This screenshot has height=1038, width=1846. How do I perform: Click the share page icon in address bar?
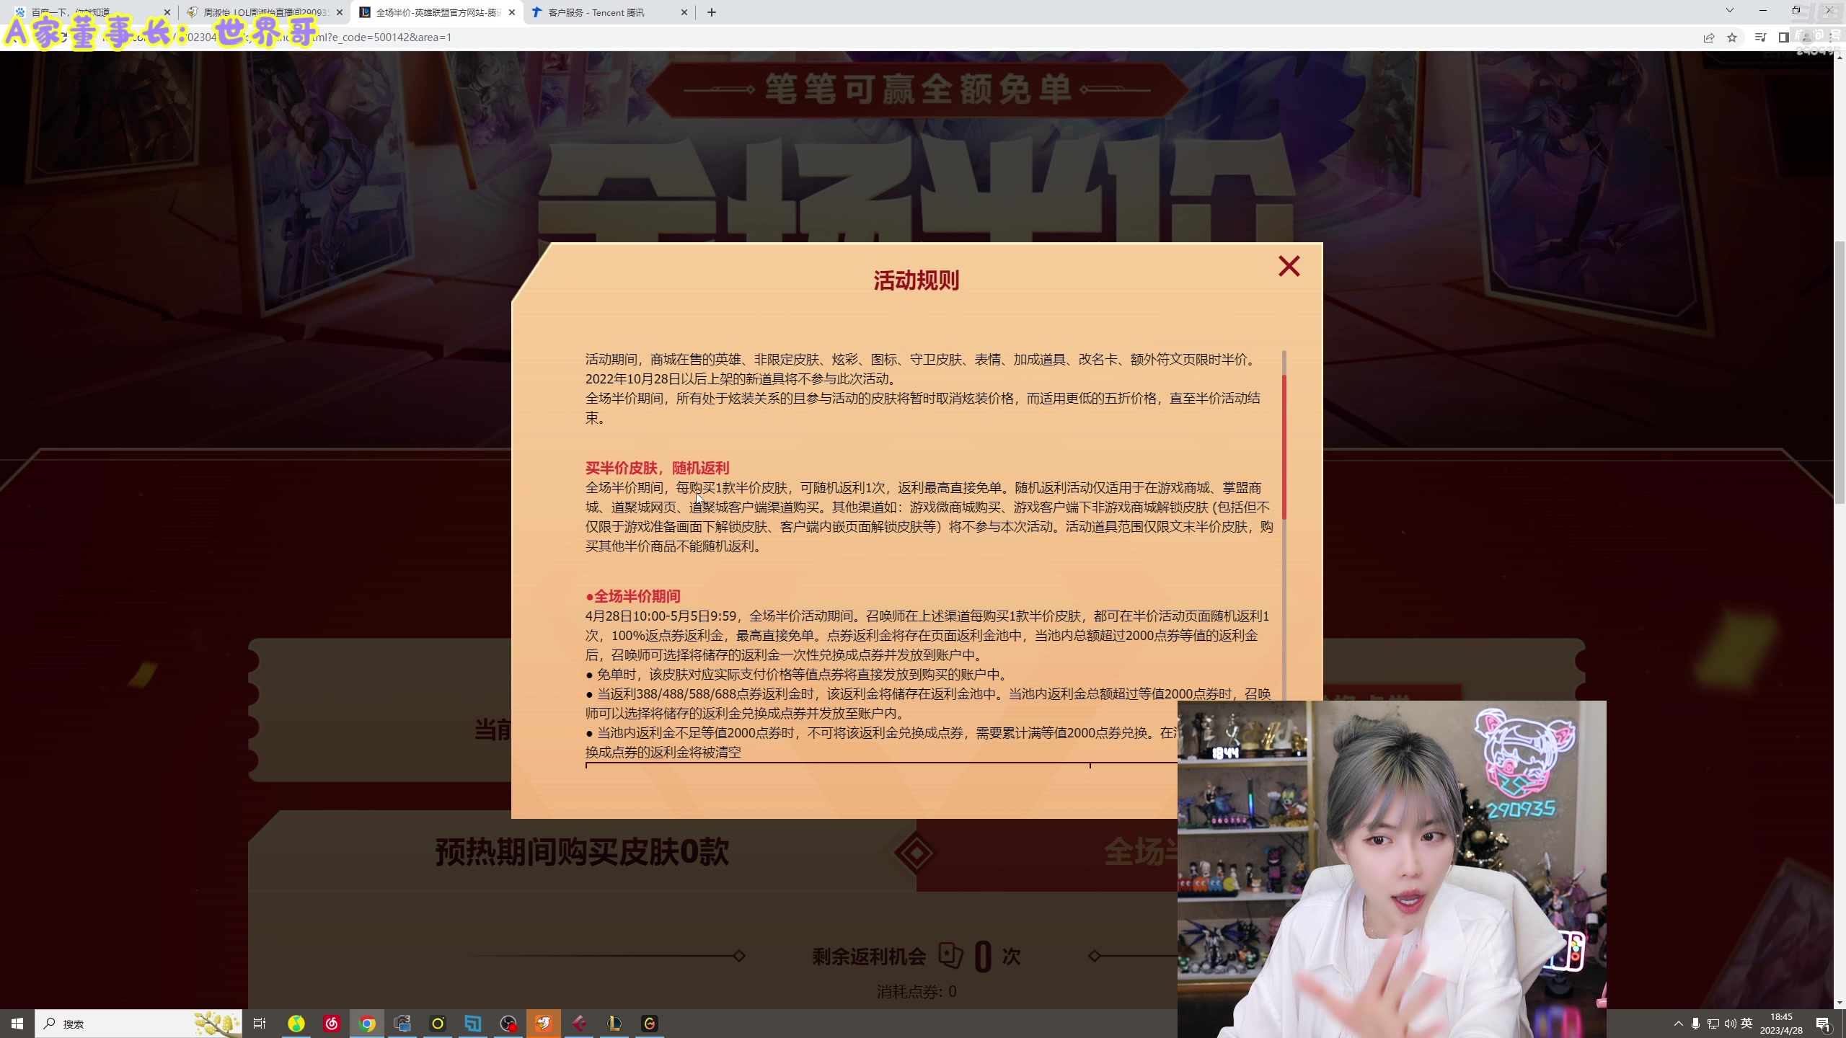[1708, 37]
